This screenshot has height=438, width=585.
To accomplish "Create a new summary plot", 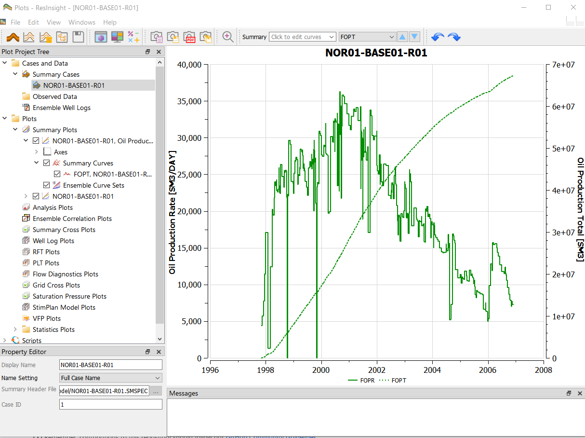I will pos(29,37).
